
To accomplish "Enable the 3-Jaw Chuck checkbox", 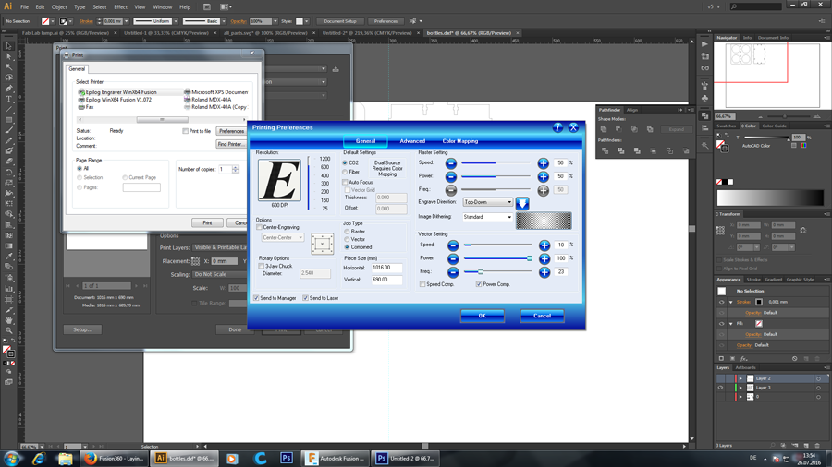I will tap(261, 266).
